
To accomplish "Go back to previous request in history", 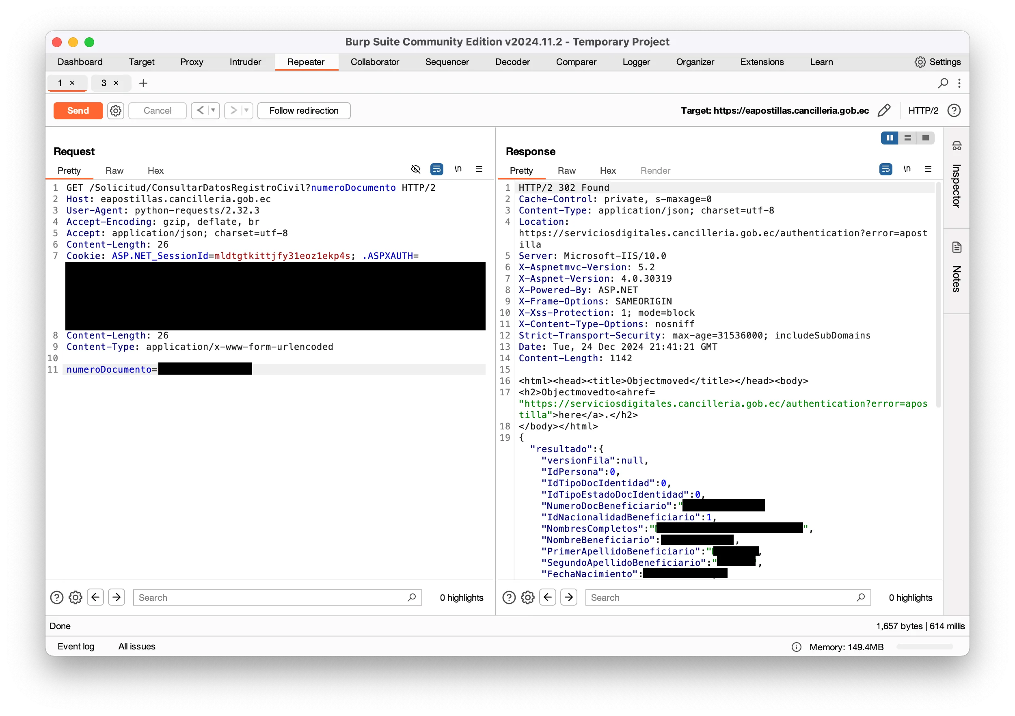I will (200, 110).
